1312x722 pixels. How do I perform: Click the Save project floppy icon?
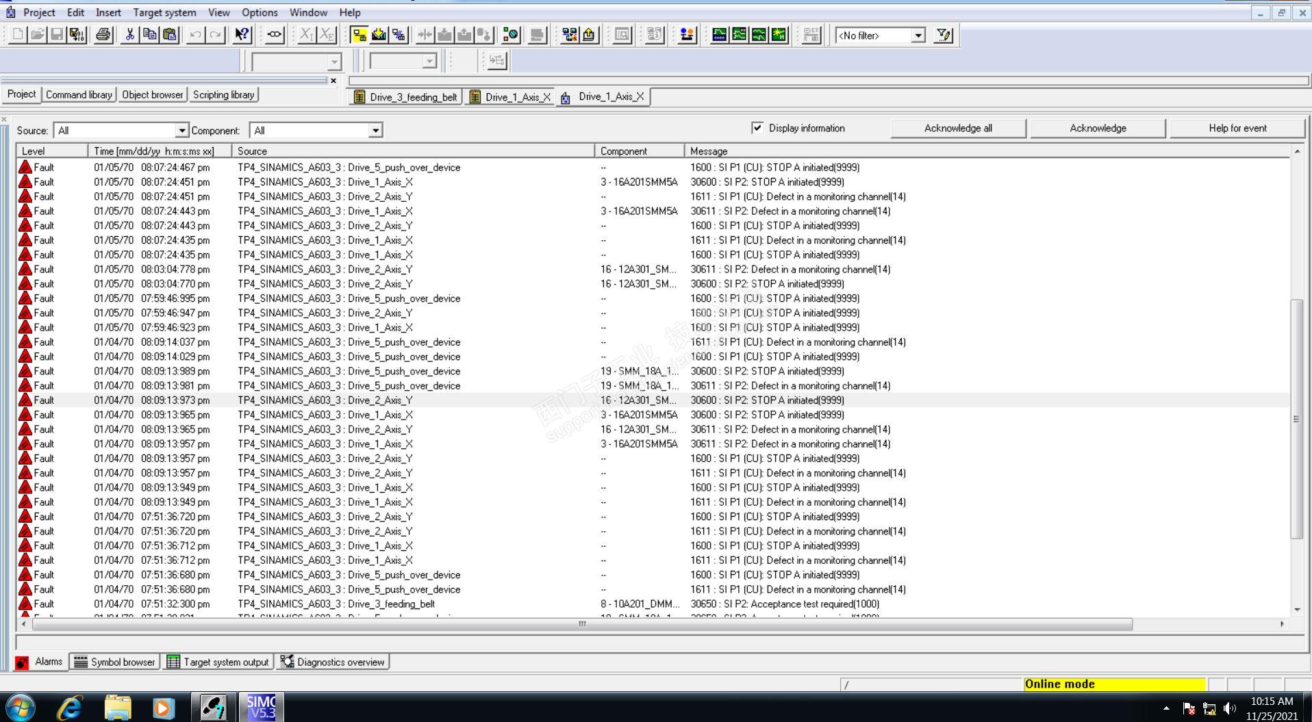[57, 35]
